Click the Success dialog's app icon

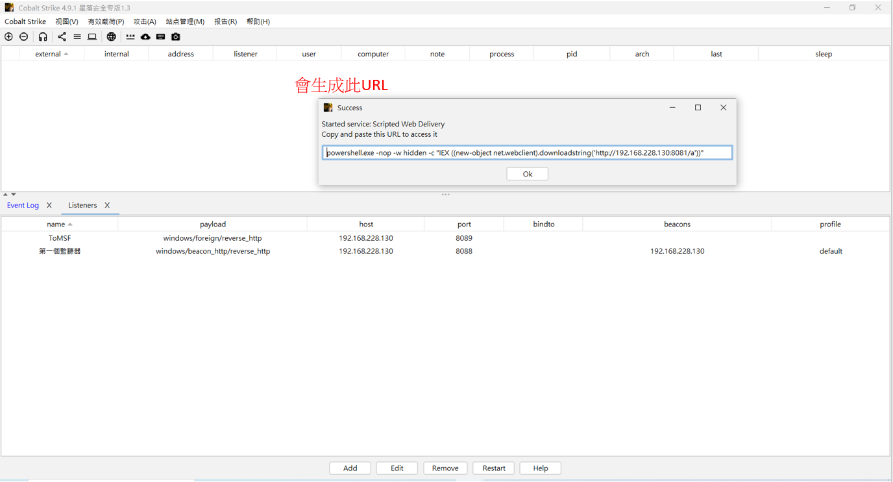tap(328, 108)
